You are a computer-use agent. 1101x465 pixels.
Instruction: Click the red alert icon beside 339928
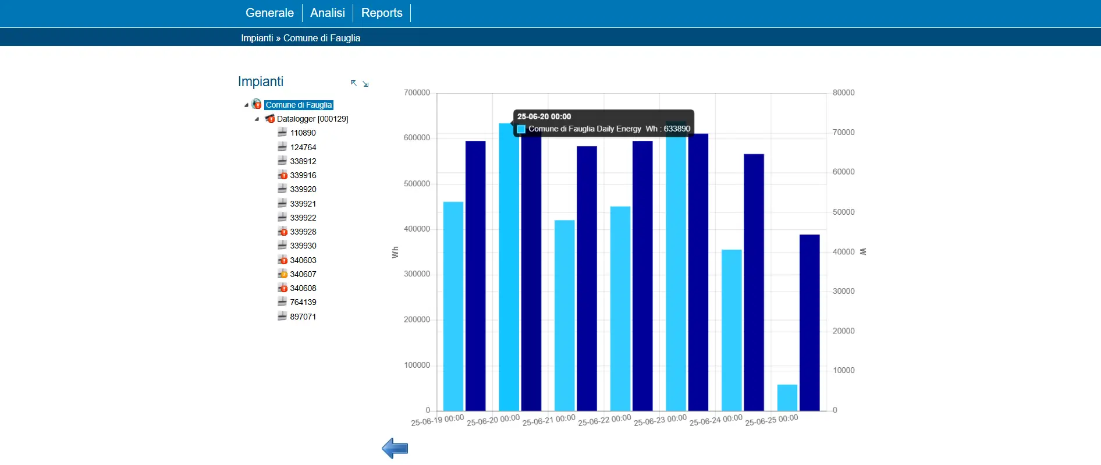(283, 232)
